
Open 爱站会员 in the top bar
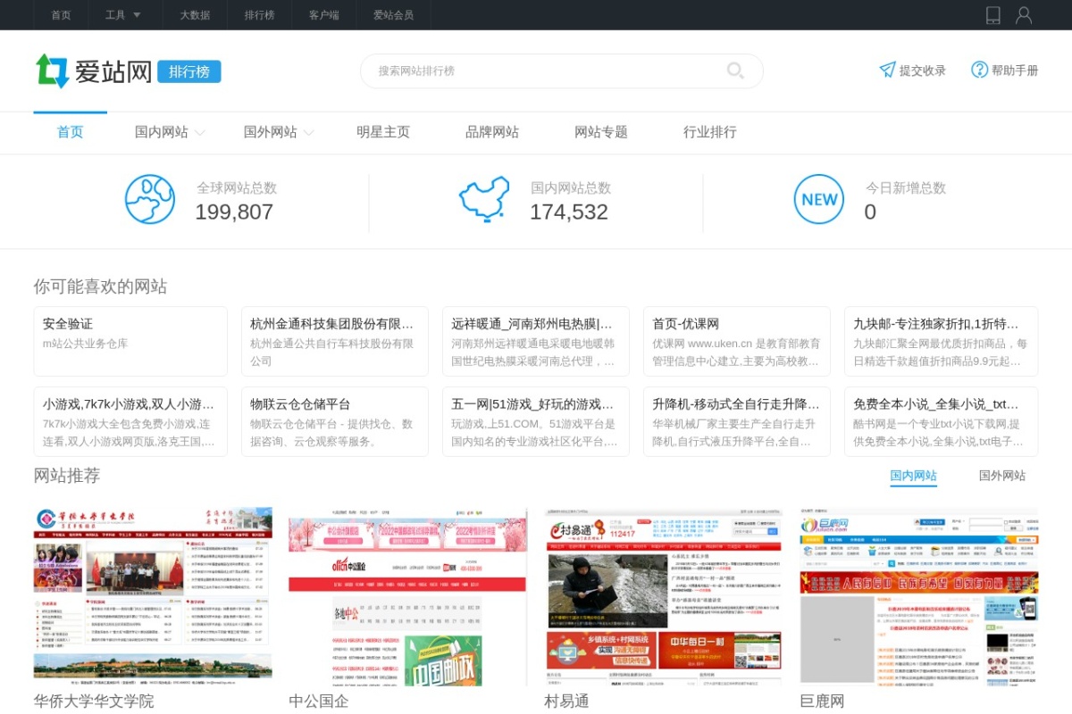[x=394, y=15]
